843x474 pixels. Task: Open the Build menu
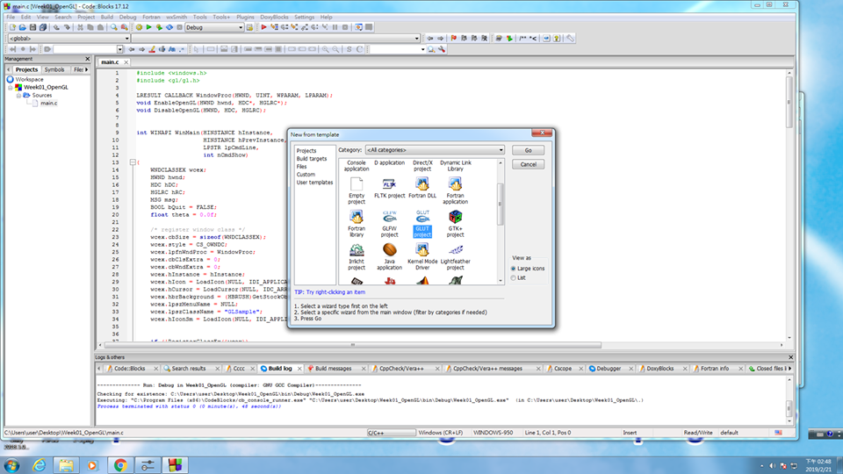tap(107, 18)
